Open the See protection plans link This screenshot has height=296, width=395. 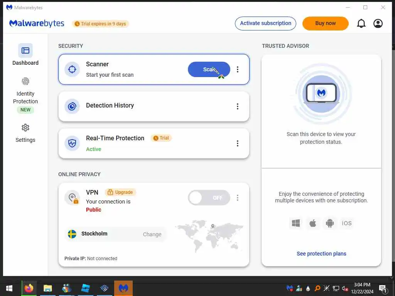click(x=321, y=254)
